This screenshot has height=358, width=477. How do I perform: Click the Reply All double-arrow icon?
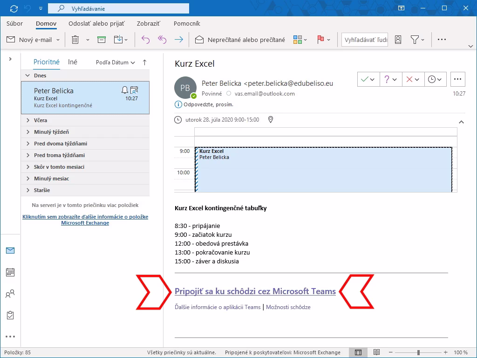point(162,40)
